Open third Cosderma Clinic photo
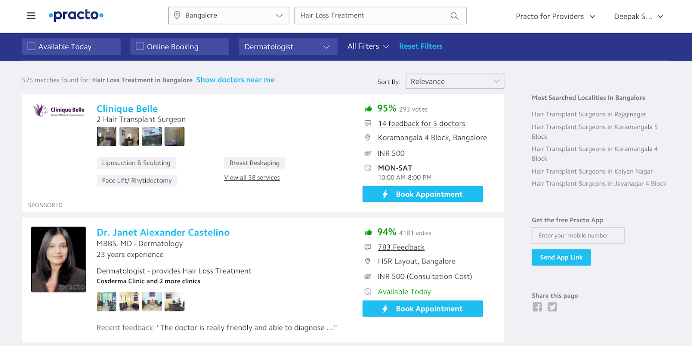 pyautogui.click(x=152, y=301)
